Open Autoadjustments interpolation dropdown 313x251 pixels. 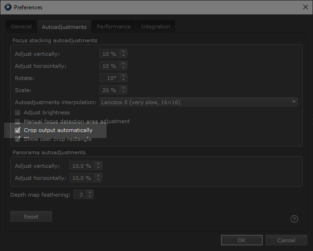pyautogui.click(x=199, y=102)
